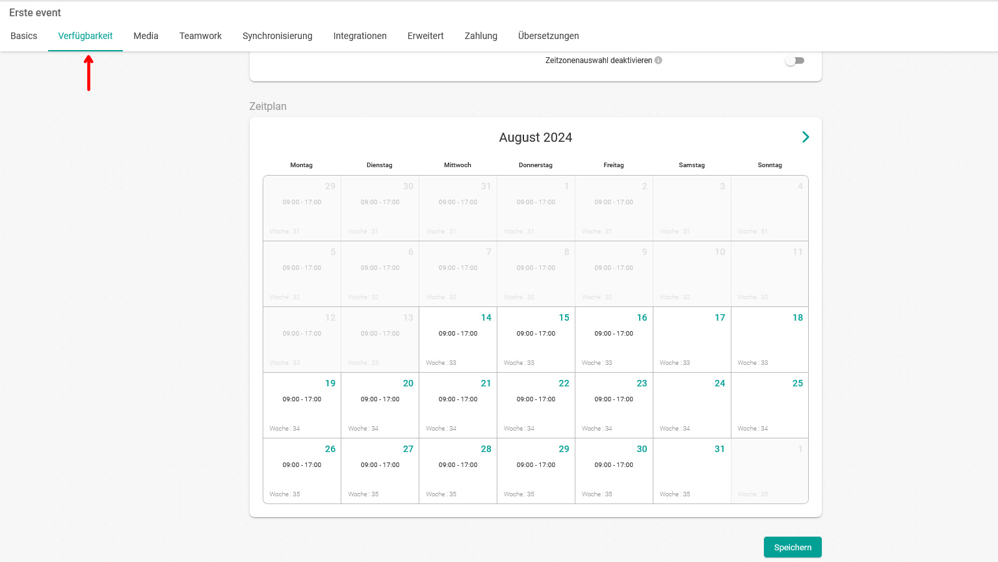Open the Teamwork tab
The width and height of the screenshot is (998, 562).
pos(200,36)
